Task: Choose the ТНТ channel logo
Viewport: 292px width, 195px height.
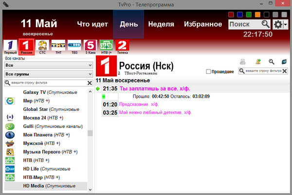Action: coord(58,46)
